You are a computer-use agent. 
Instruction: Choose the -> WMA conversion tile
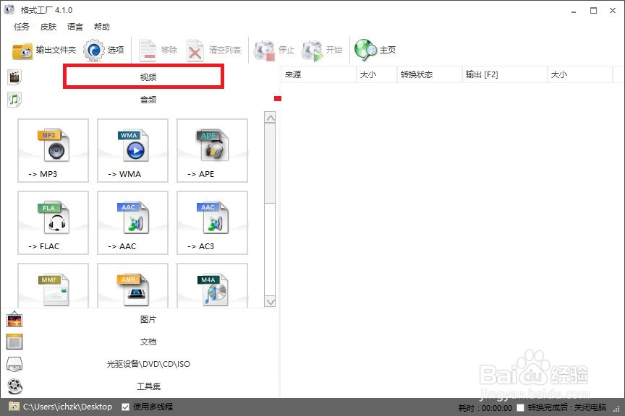tap(132, 150)
